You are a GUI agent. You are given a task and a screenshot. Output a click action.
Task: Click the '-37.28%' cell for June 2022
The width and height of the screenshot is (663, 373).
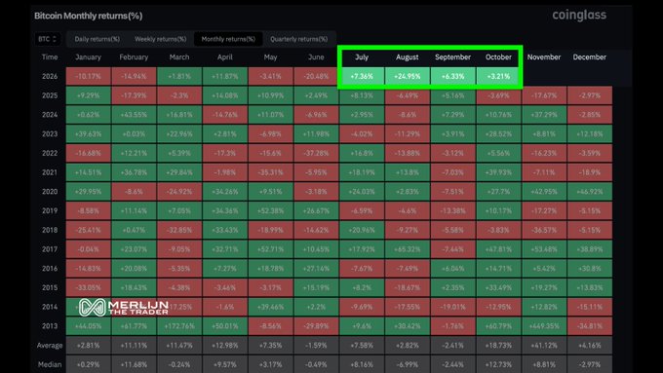point(316,153)
